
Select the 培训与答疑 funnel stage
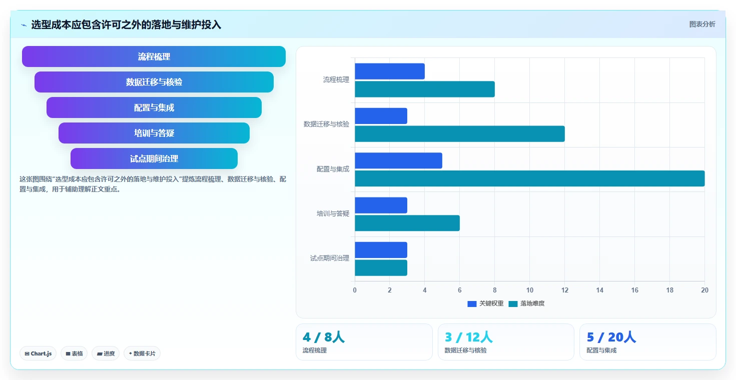coord(154,133)
